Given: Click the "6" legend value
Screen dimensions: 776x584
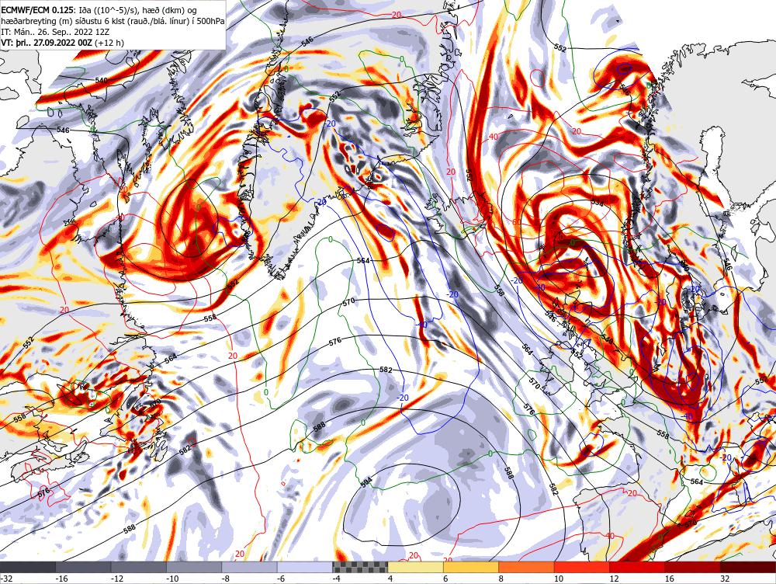Looking at the screenshot, I should pyautogui.click(x=446, y=579).
